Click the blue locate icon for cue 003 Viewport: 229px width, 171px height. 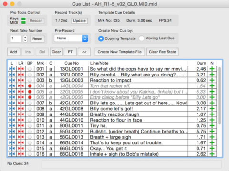click(12, 80)
